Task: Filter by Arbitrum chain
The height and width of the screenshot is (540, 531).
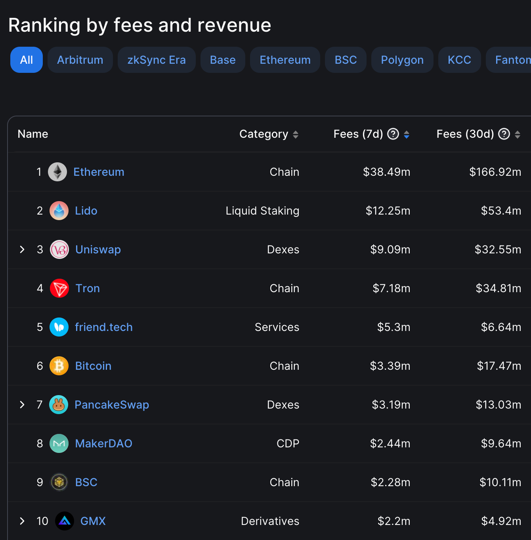Action: point(80,60)
